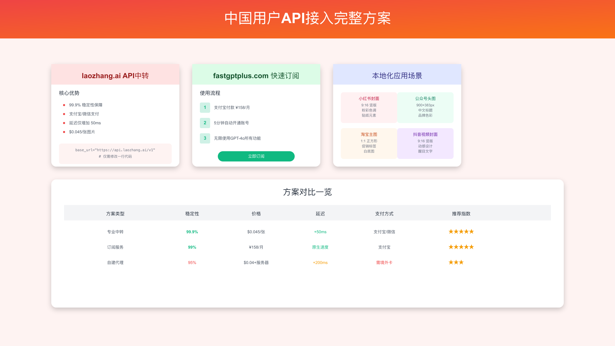
Task: Click 99.9% 稳定性保障 bullet
Action: pos(86,105)
